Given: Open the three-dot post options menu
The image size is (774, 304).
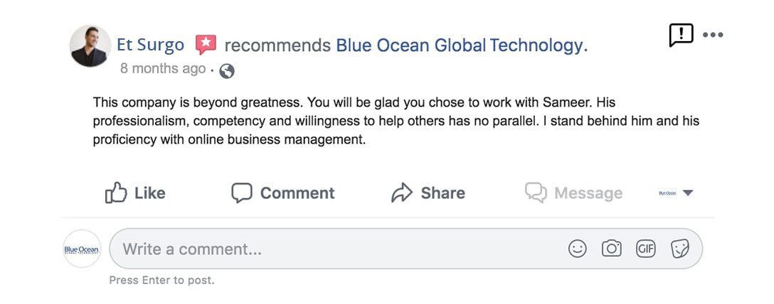Looking at the screenshot, I should pos(713,35).
